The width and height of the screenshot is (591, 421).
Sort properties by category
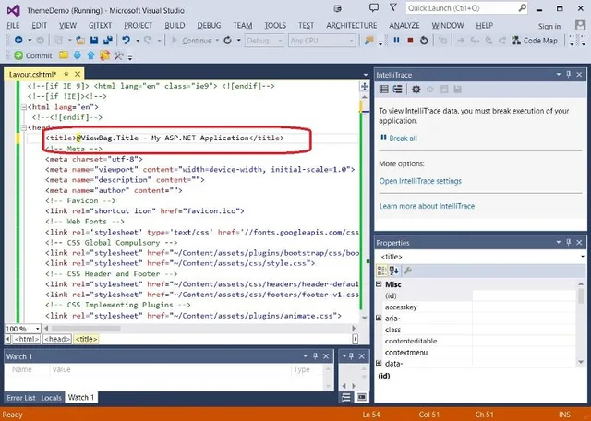381,271
